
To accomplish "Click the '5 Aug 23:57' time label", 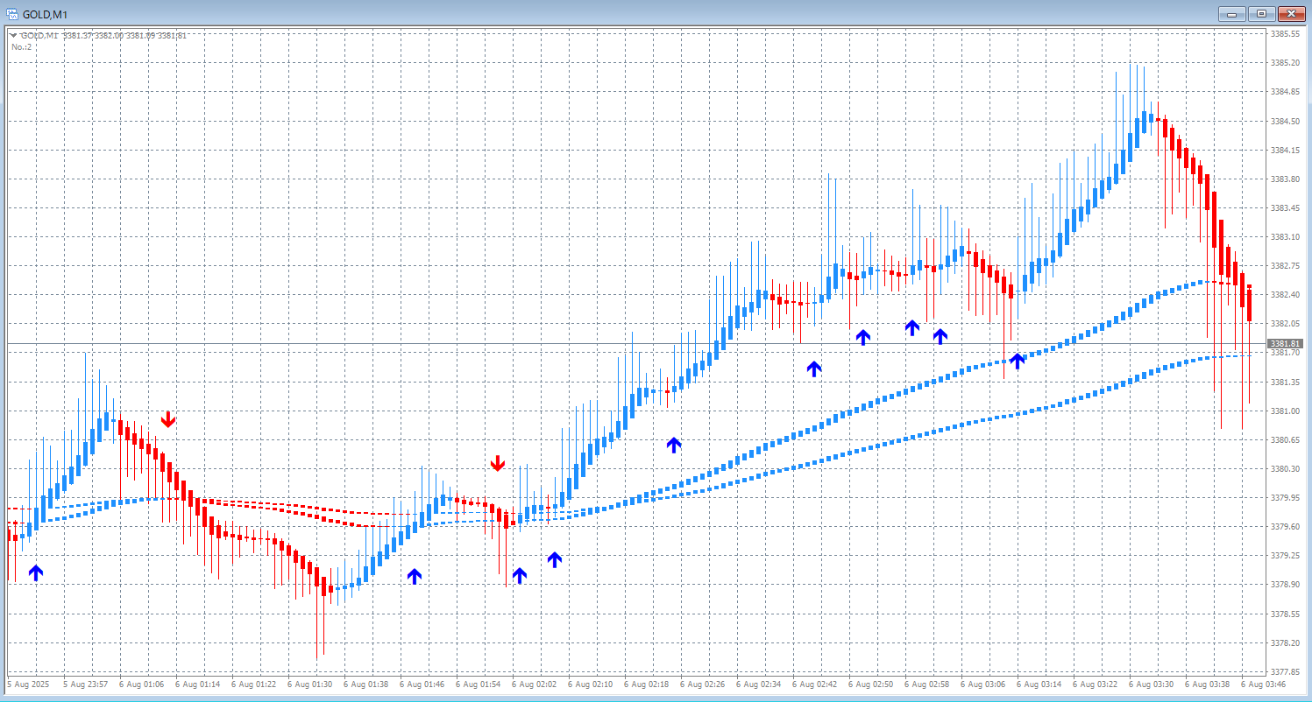I will coord(85,684).
